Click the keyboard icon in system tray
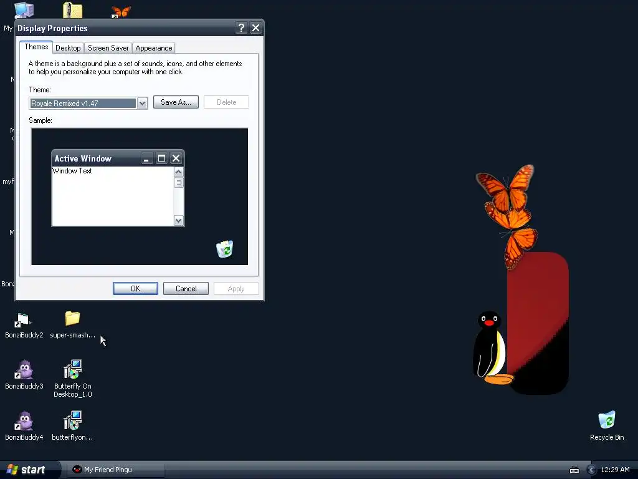 coord(574,470)
